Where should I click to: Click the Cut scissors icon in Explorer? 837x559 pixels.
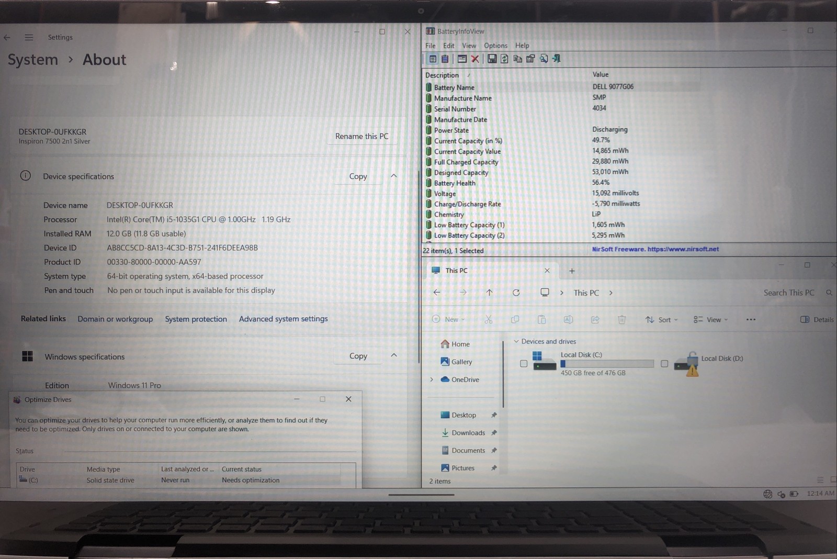(489, 319)
